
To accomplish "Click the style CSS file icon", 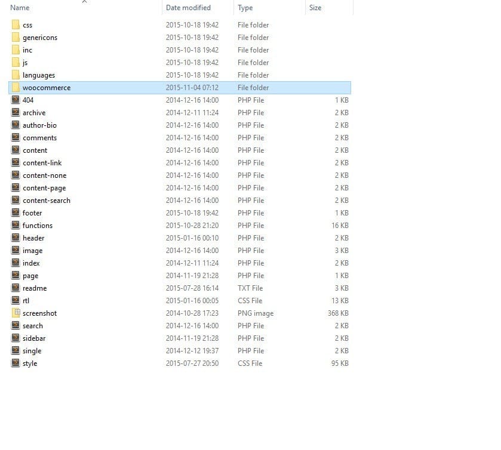I will point(16,363).
